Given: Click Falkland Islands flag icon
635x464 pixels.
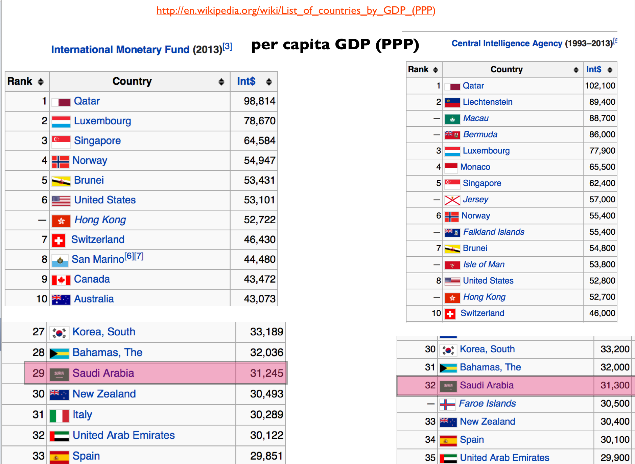Looking at the screenshot, I should 452,232.
